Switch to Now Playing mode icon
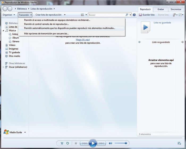 coord(179,143)
